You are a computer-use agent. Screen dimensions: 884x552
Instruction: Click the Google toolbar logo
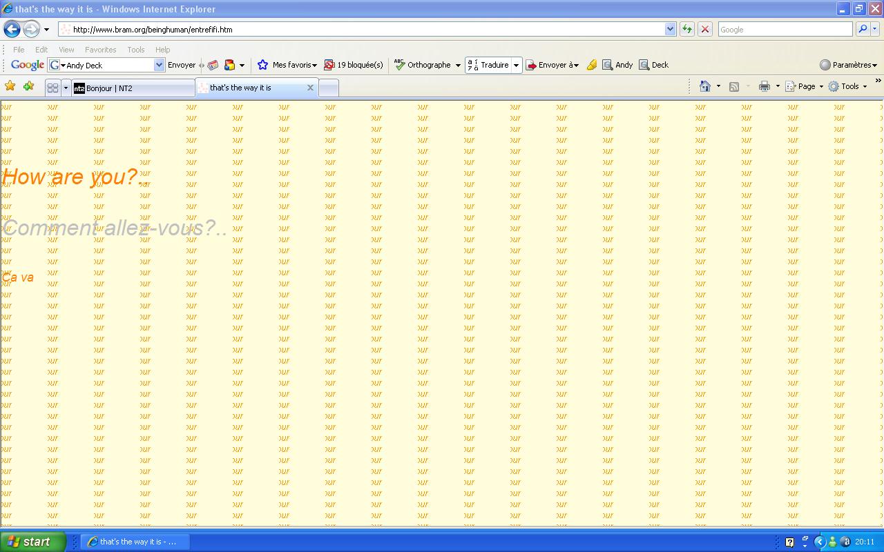coord(28,65)
